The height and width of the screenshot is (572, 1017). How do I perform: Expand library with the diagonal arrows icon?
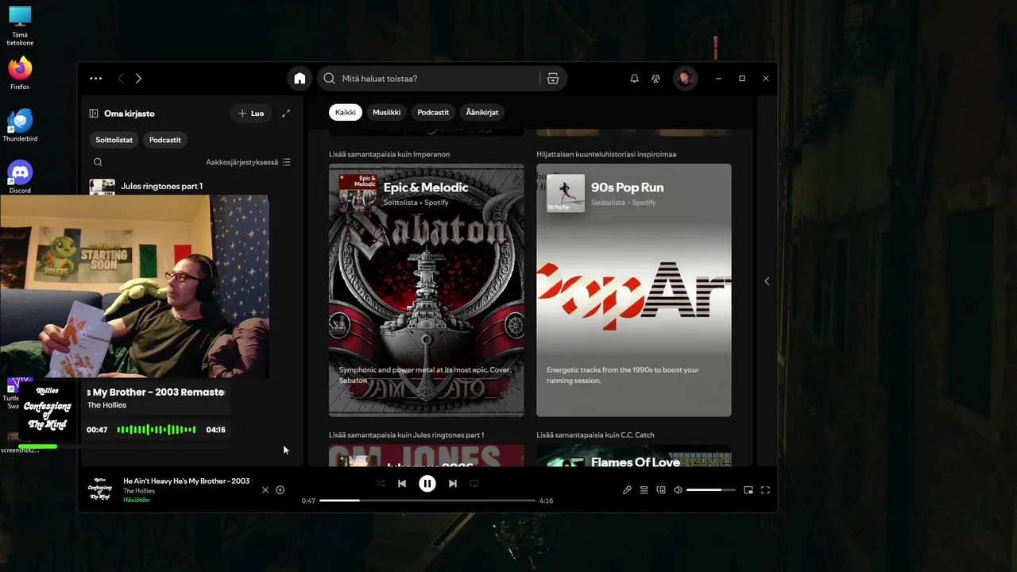point(286,114)
